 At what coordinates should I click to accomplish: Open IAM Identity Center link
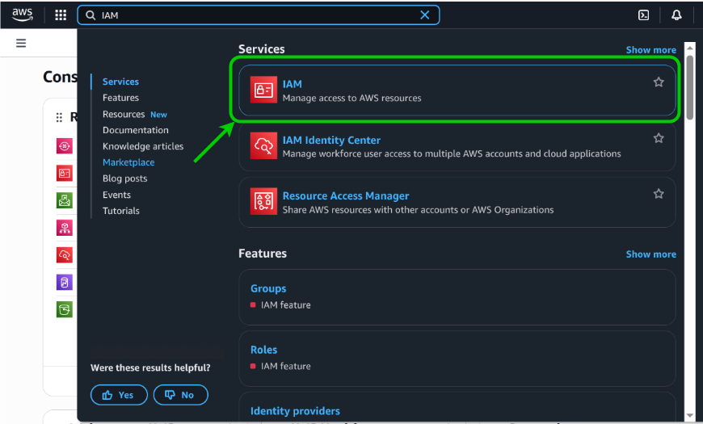point(331,140)
